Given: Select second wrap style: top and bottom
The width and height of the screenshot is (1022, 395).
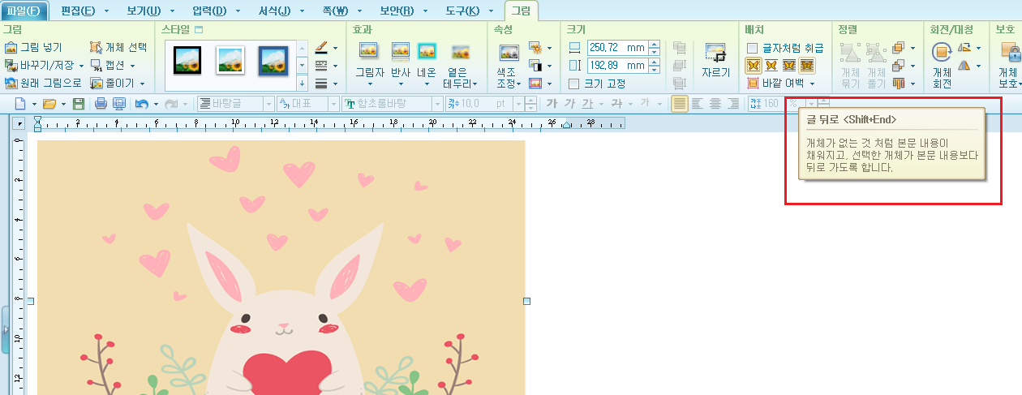Looking at the screenshot, I should (x=771, y=65).
